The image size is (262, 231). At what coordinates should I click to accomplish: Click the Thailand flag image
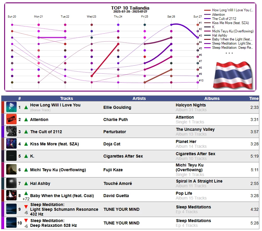click(x=233, y=75)
